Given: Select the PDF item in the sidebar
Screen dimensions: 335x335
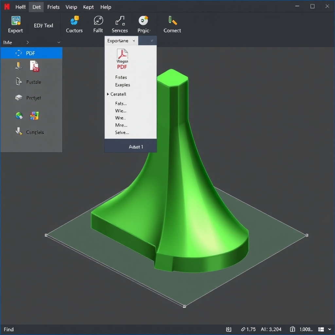Looking at the screenshot, I should pos(31,53).
